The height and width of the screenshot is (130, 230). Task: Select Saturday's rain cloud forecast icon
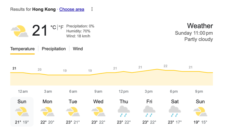(175, 111)
